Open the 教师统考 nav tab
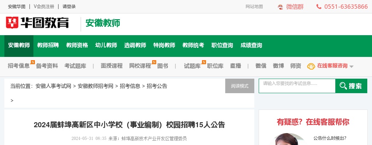 pos(193,45)
